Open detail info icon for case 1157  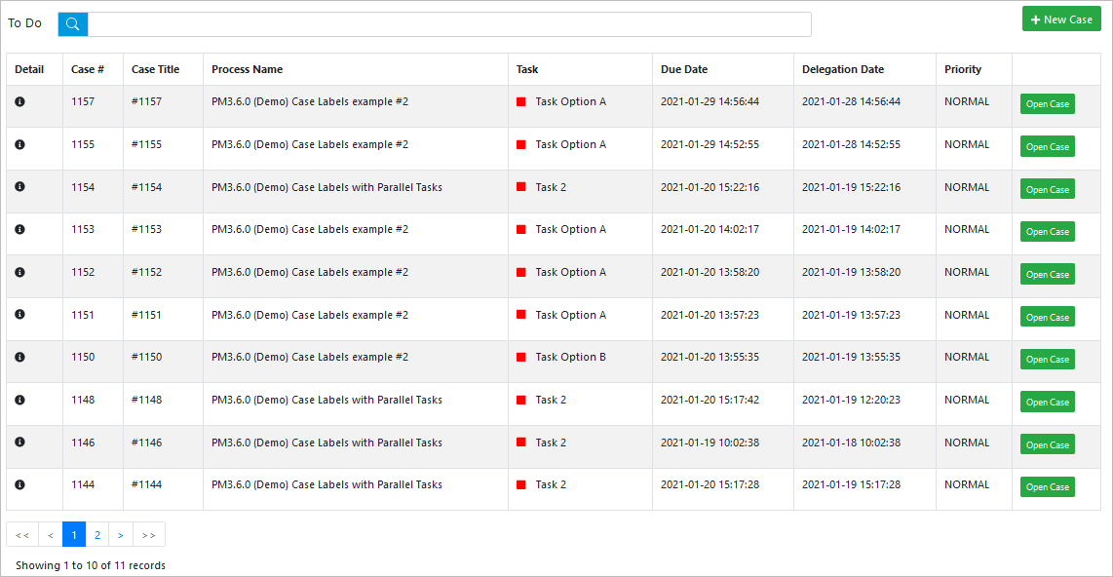[x=19, y=101]
